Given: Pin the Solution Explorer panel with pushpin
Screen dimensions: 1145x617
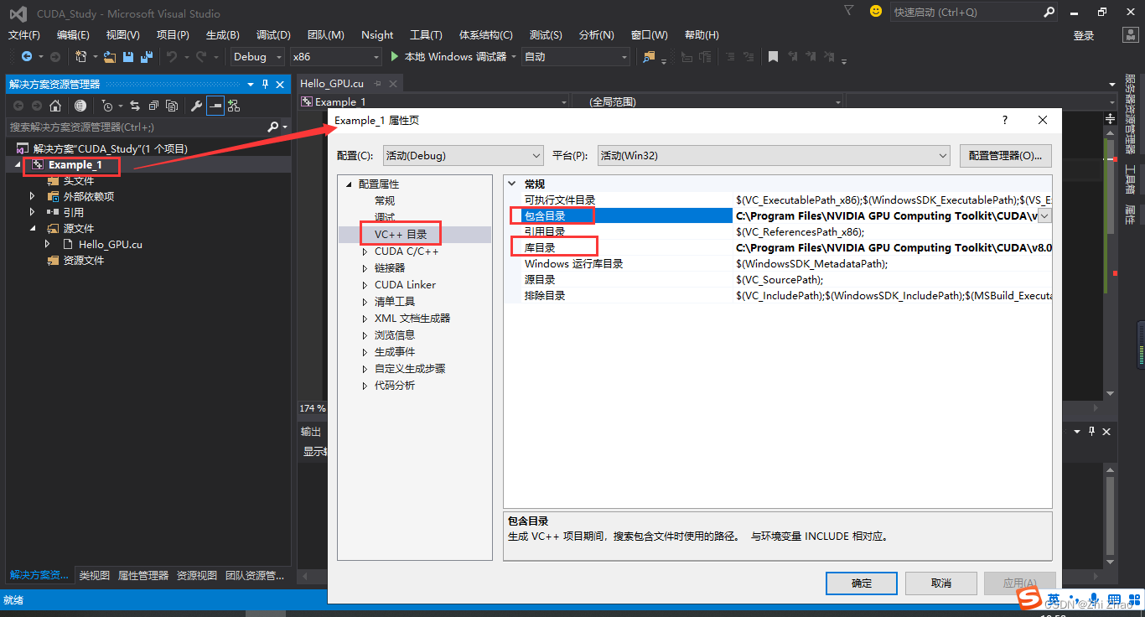Looking at the screenshot, I should [x=265, y=84].
